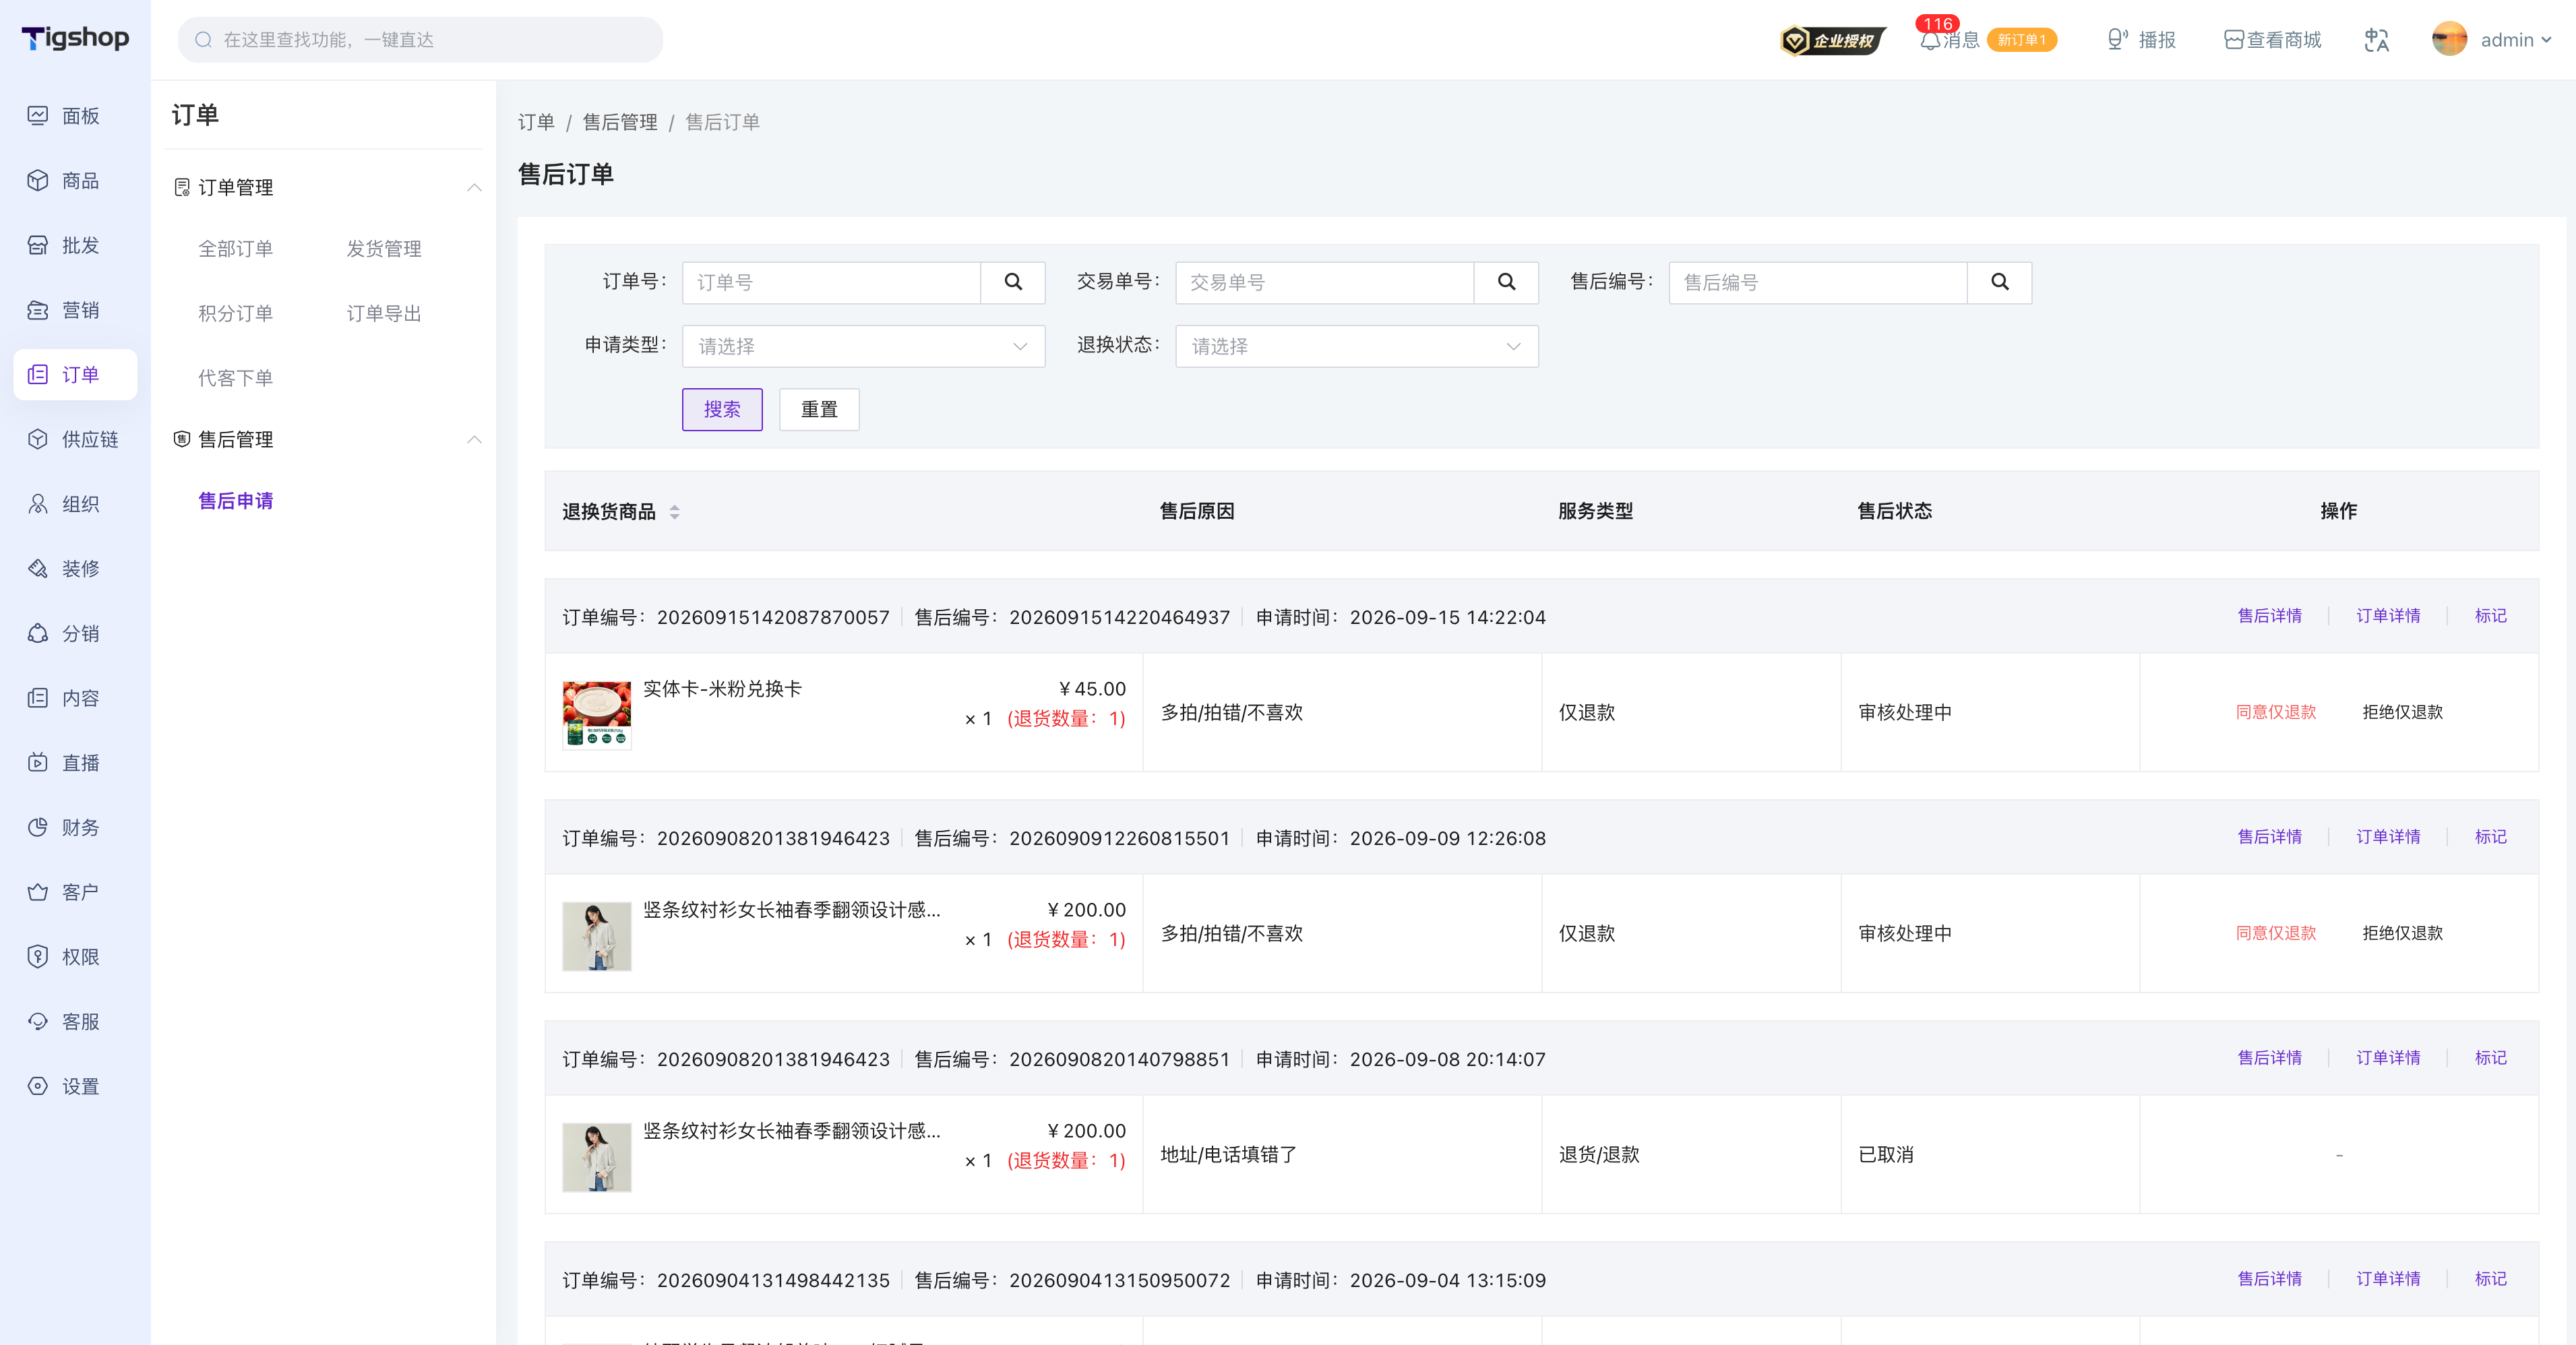2576x1345 pixels.
Task: Click 售后管理 in the breadcrumb
Action: pyautogui.click(x=620, y=122)
